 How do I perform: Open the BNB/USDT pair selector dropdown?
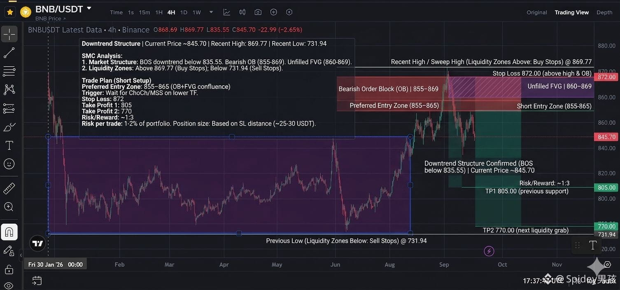coord(89,8)
